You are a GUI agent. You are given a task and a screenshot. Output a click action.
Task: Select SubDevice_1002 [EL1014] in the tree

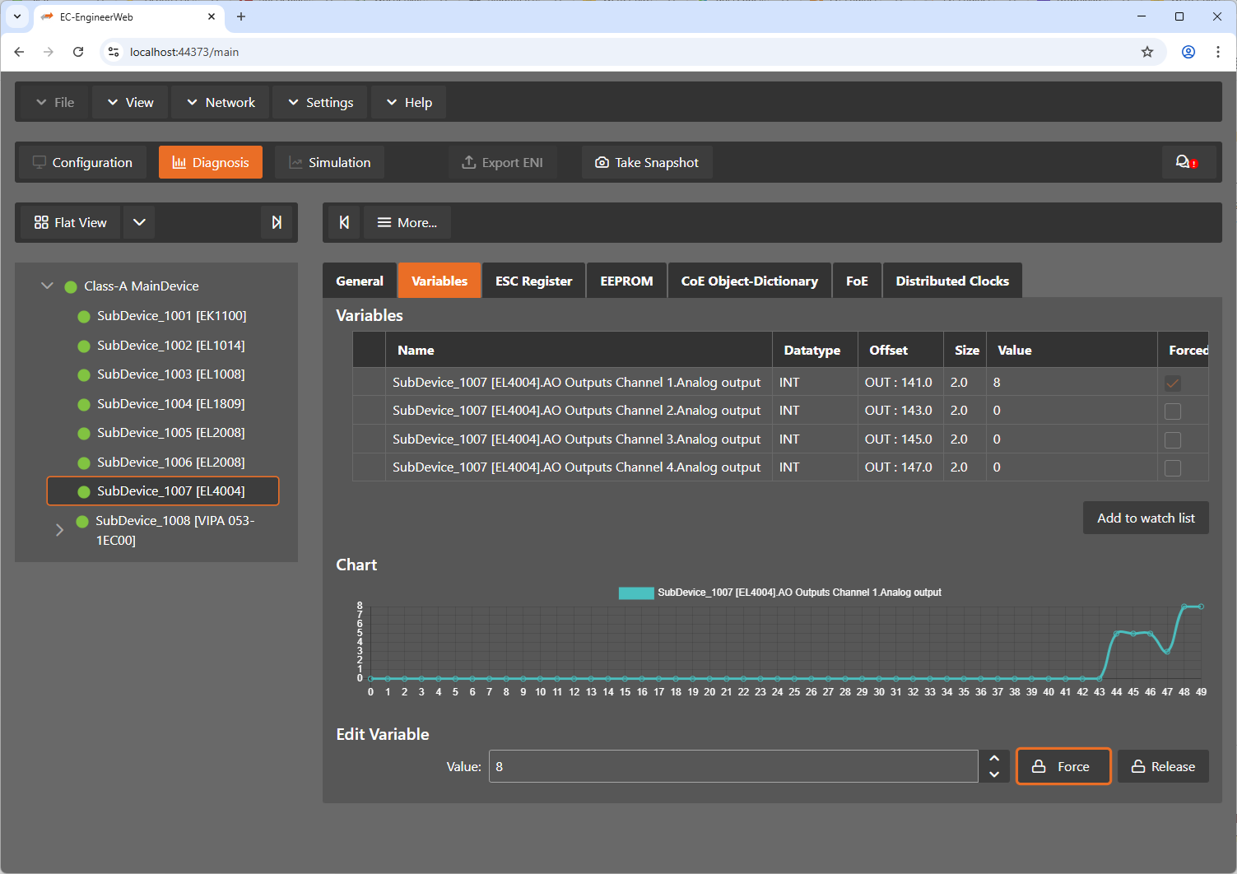tap(171, 346)
